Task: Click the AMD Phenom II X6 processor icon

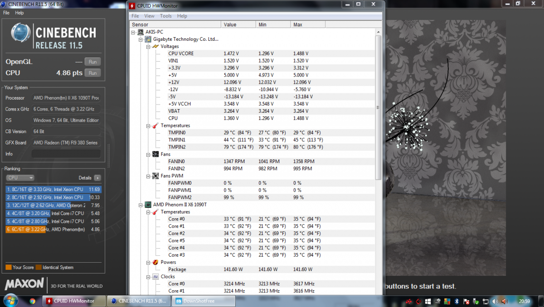Action: point(148,205)
